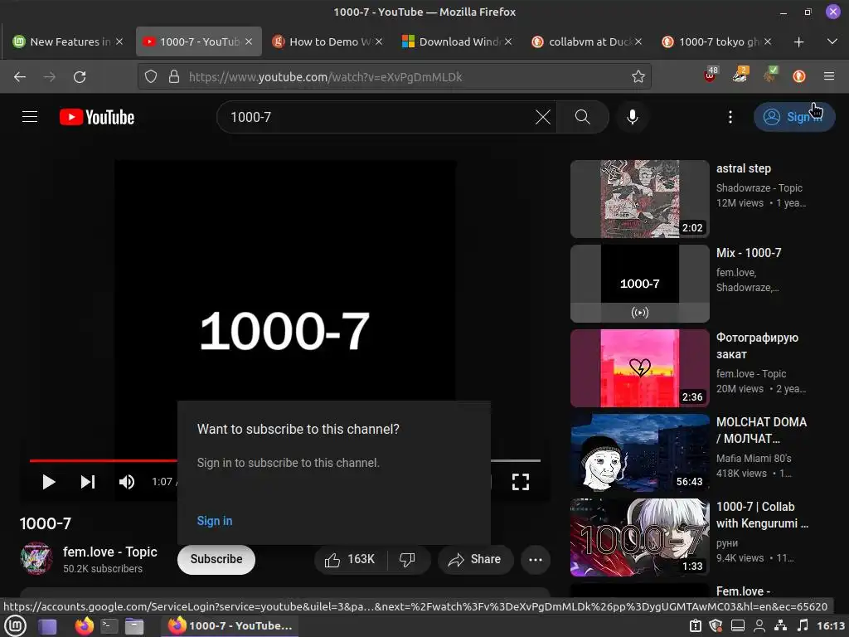Open the Linux Mint start menu

point(15,626)
